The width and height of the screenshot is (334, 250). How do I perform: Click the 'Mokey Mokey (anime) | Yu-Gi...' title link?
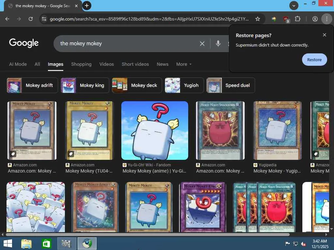pyautogui.click(x=154, y=171)
